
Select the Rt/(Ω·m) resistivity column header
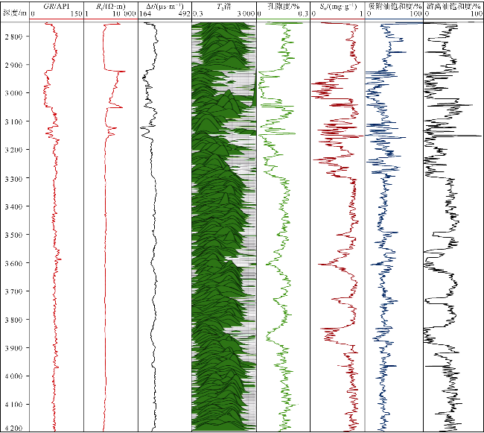pyautogui.click(x=110, y=6)
